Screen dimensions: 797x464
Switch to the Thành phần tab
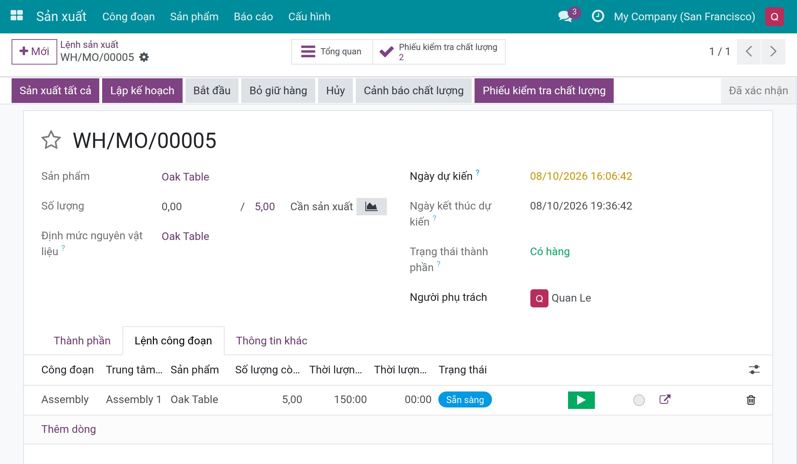(x=82, y=341)
